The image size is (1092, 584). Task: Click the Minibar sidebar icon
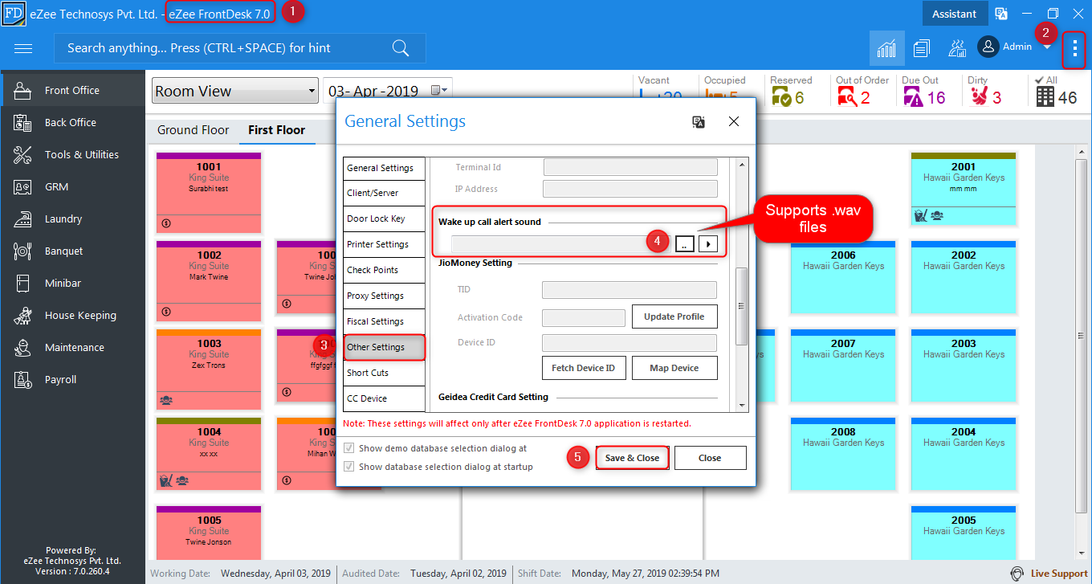[22, 283]
